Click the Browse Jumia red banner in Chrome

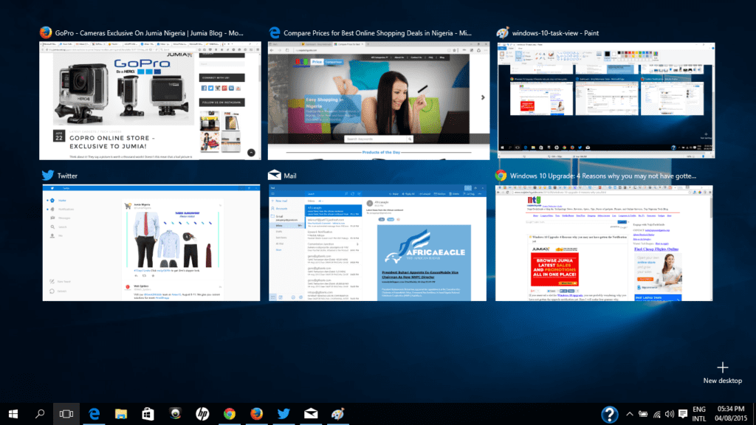point(554,269)
